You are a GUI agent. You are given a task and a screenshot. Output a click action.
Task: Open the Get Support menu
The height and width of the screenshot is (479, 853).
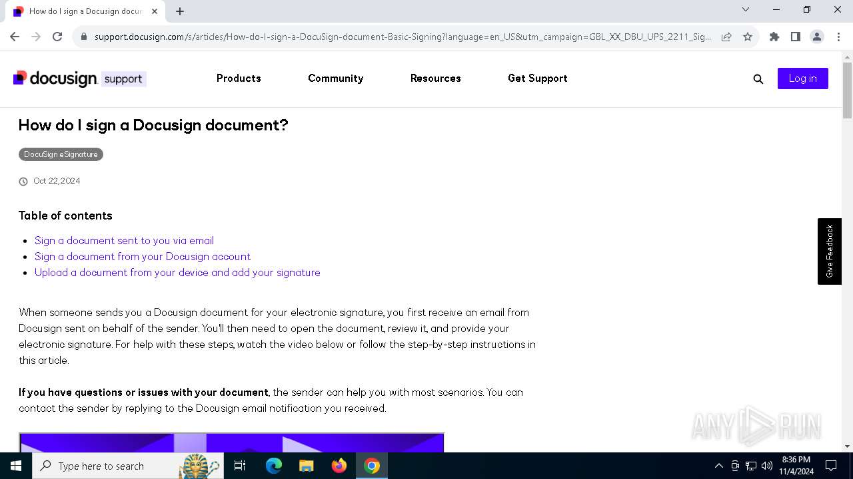tap(538, 78)
